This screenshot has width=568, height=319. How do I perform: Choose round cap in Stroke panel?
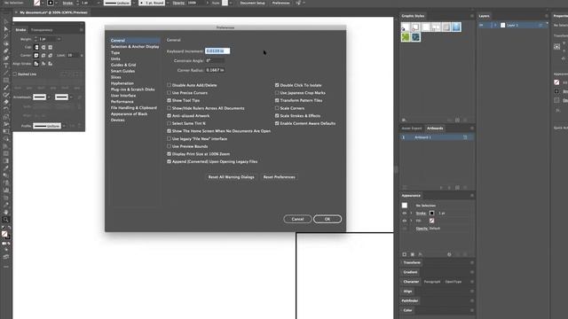43,47
